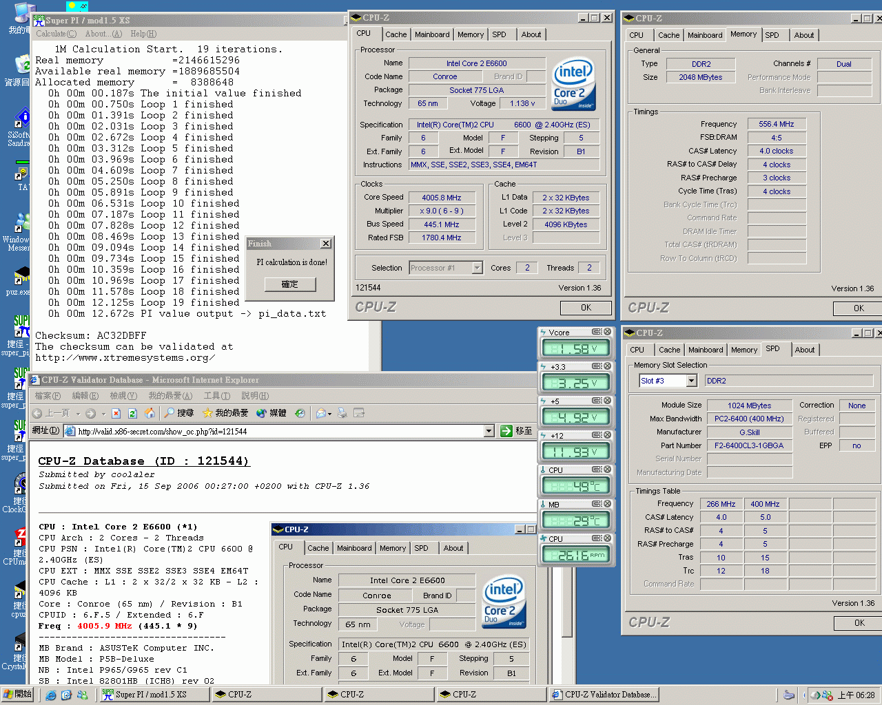Click '4005.8 MHz' Core Speed value
The height and width of the screenshot is (705, 882).
coord(442,198)
